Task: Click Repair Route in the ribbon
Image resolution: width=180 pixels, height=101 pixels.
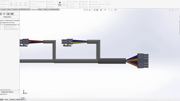Action: tap(83, 2)
